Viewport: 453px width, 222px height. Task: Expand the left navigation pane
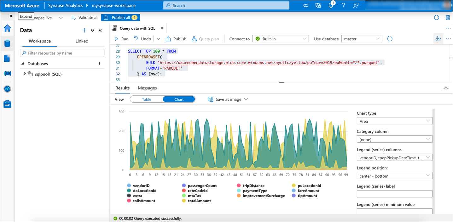tap(11, 16)
